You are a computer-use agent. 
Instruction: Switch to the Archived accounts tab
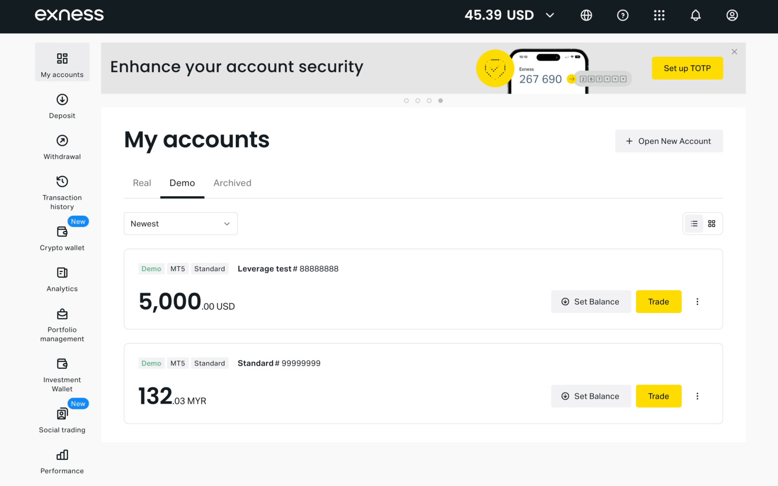tap(232, 183)
